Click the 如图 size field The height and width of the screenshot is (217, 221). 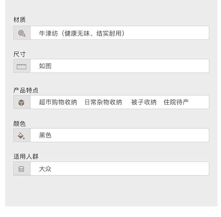pos(119,66)
